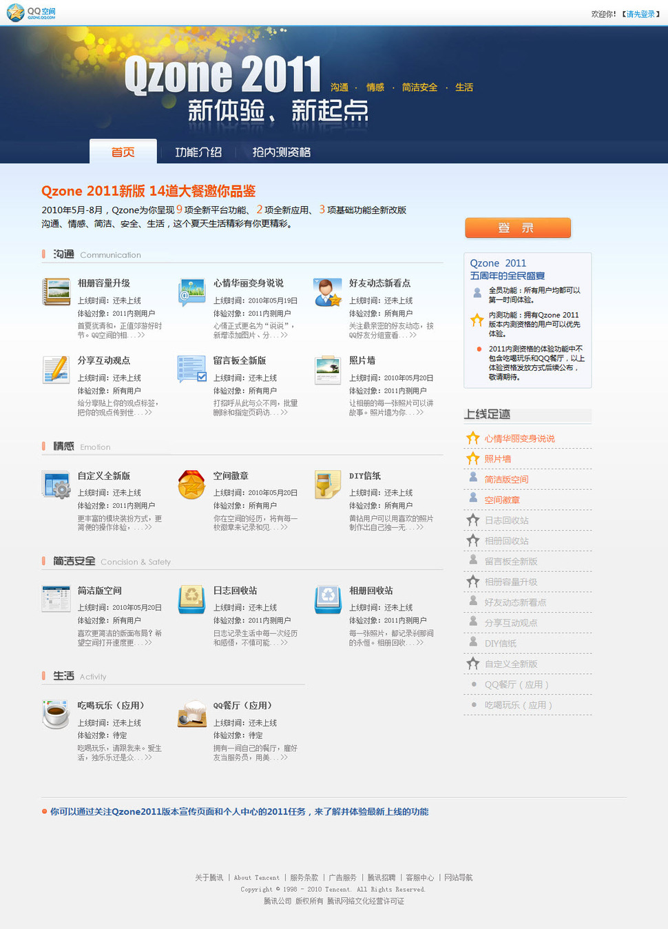
Task: Open the 吃喝玩乐 coffee cup icon
Action: coord(56,714)
